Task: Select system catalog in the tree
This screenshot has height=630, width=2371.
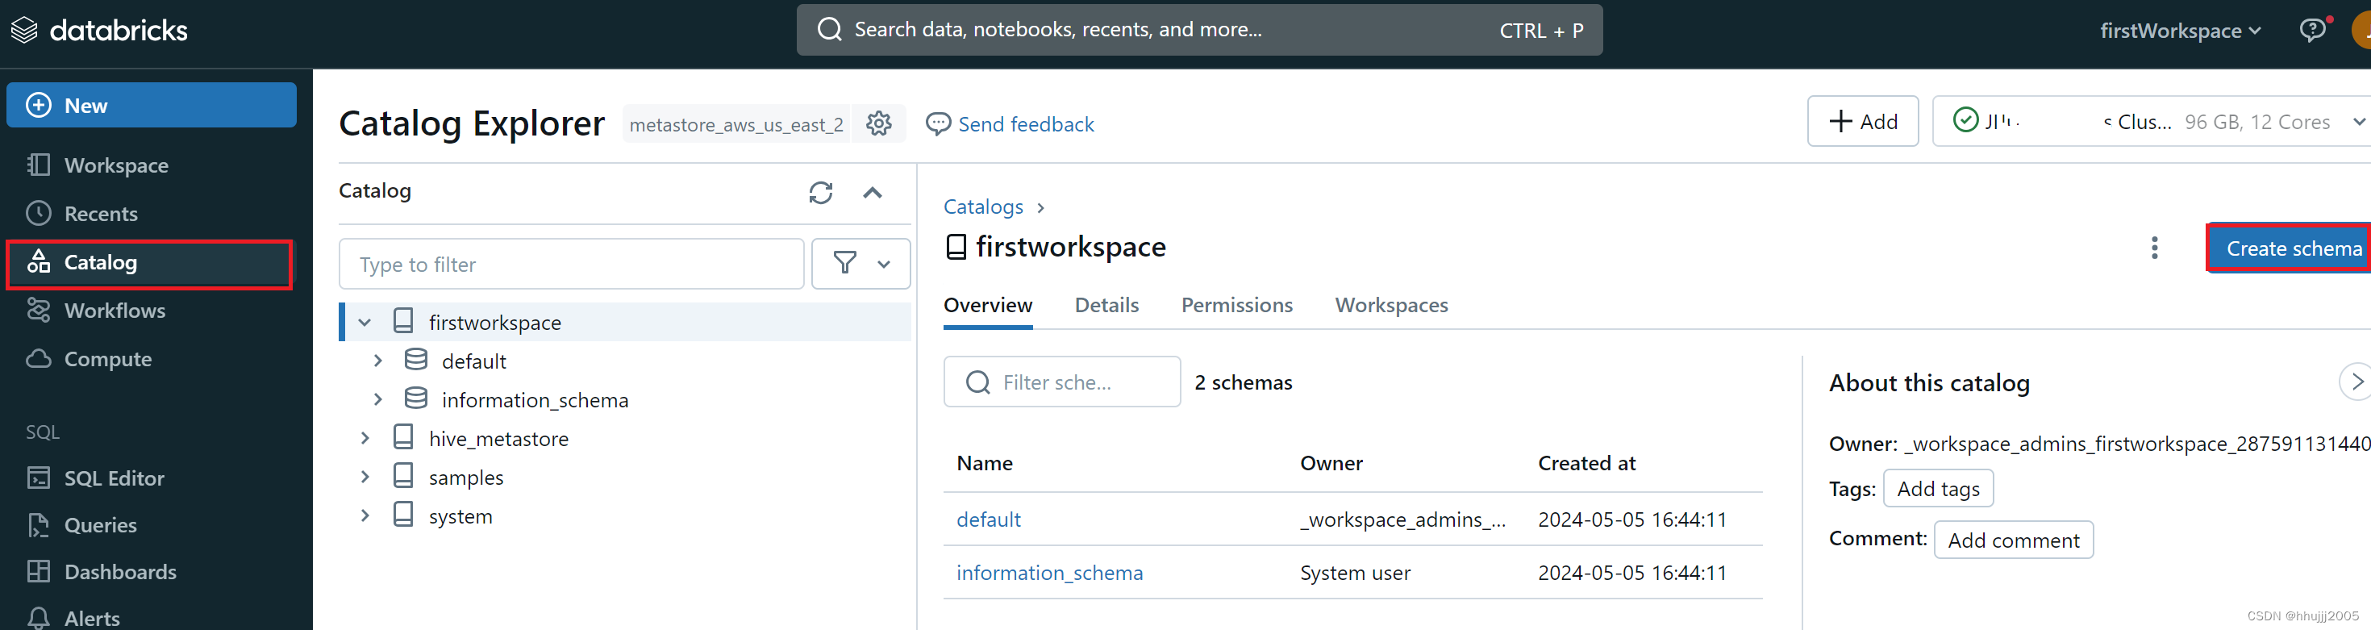Action: click(x=460, y=517)
